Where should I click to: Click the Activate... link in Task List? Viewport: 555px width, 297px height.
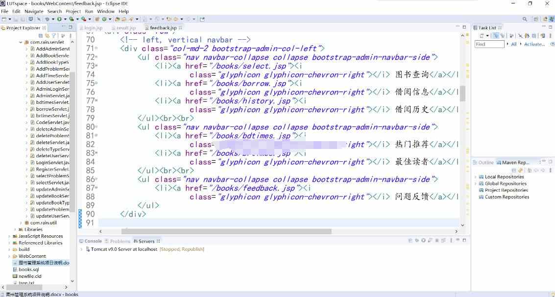coord(534,44)
